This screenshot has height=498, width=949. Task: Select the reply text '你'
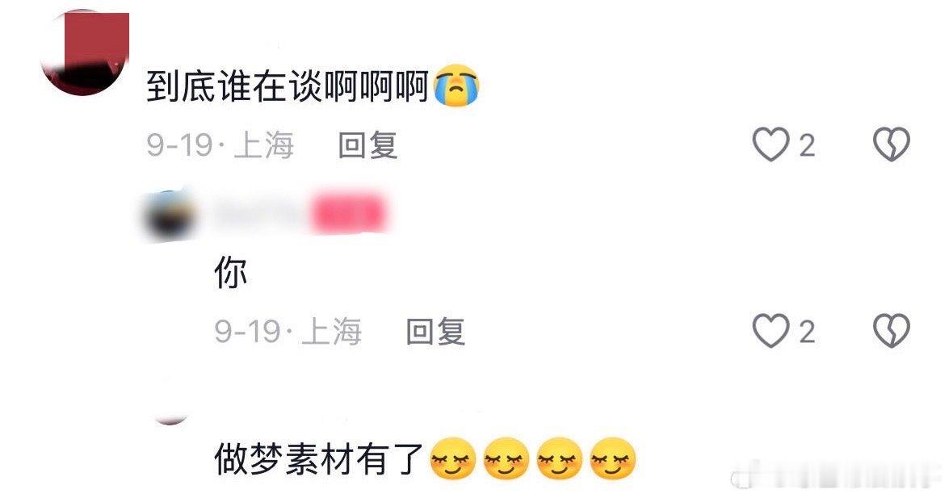coord(231,272)
